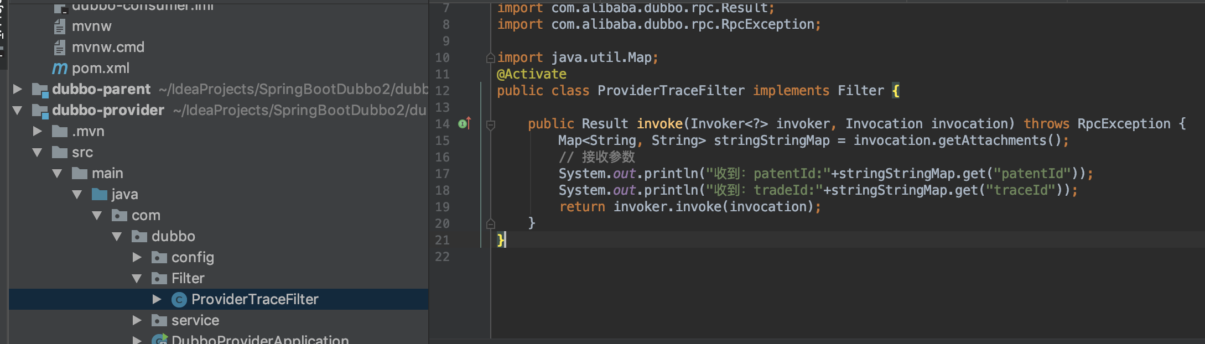Click the class name ProviderTraceFilter in editor
Image resolution: width=1205 pixels, height=344 pixels.
671,91
